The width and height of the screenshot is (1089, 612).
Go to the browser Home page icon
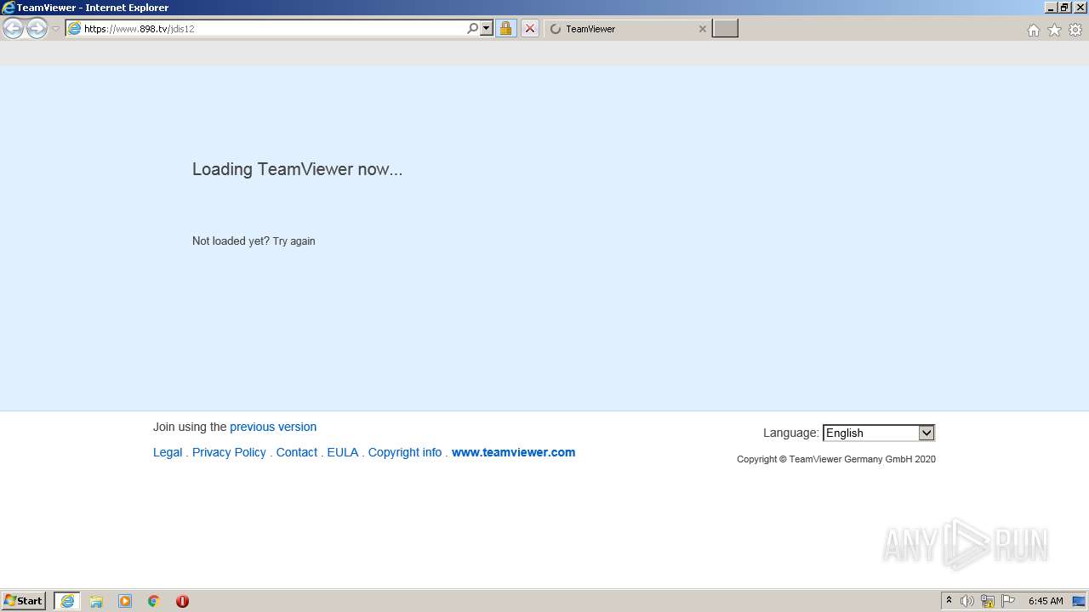1033,30
